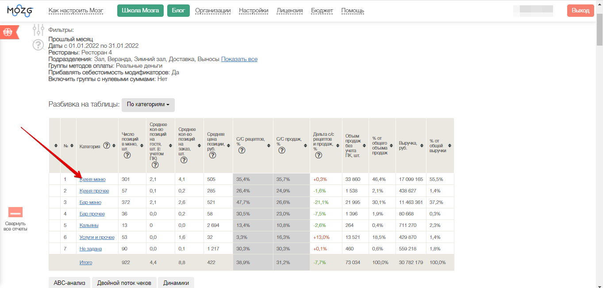
Task: Sort by С/С продаж column arrows
Action: point(306,146)
